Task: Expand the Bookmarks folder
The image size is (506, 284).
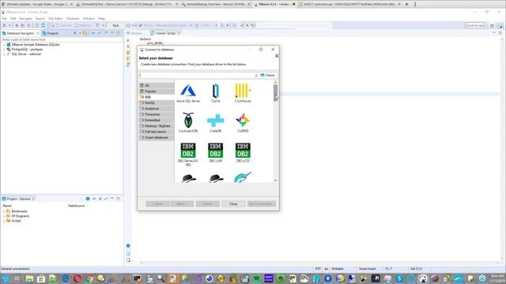Action: [x=4, y=211]
